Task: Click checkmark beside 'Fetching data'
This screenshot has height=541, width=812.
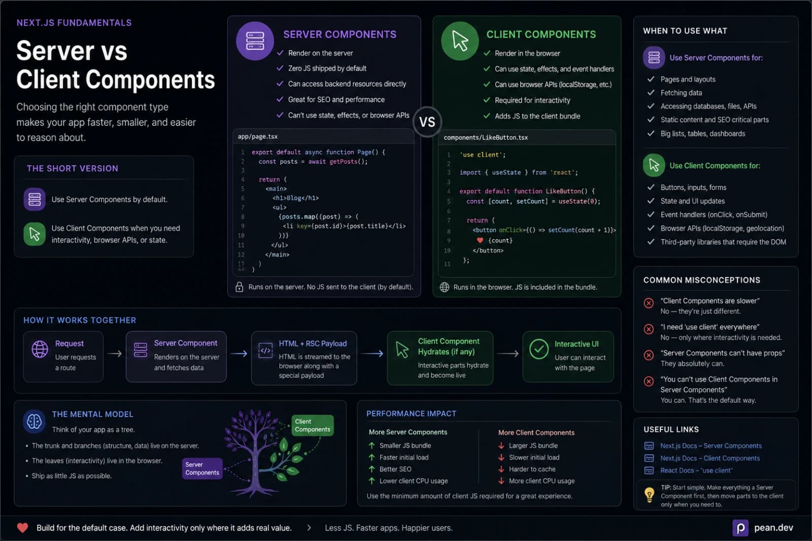Action: point(651,93)
